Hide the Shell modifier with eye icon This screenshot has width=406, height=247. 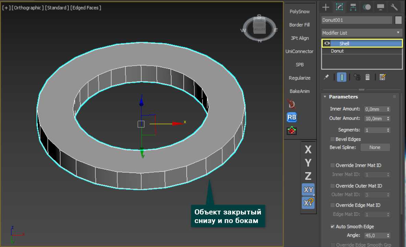tap(327, 44)
